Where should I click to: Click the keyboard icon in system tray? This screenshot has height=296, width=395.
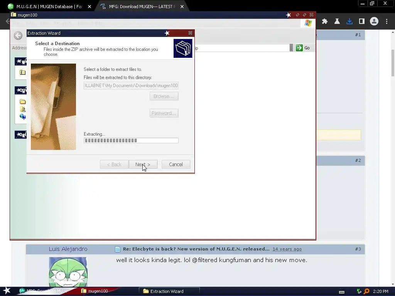pyautogui.click(x=342, y=292)
